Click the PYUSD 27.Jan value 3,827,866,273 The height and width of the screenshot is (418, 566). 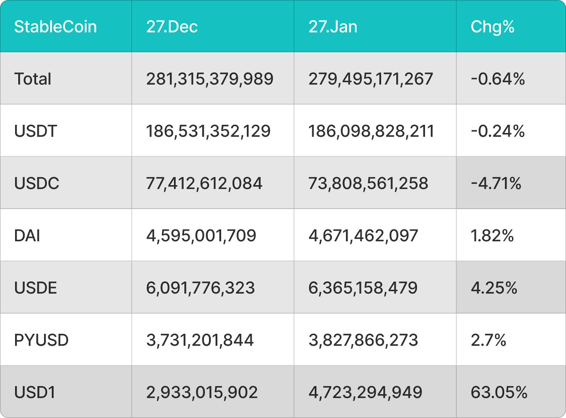coord(363,340)
